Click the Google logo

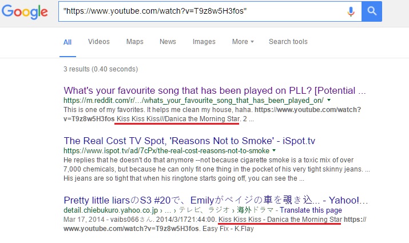tap(25, 12)
